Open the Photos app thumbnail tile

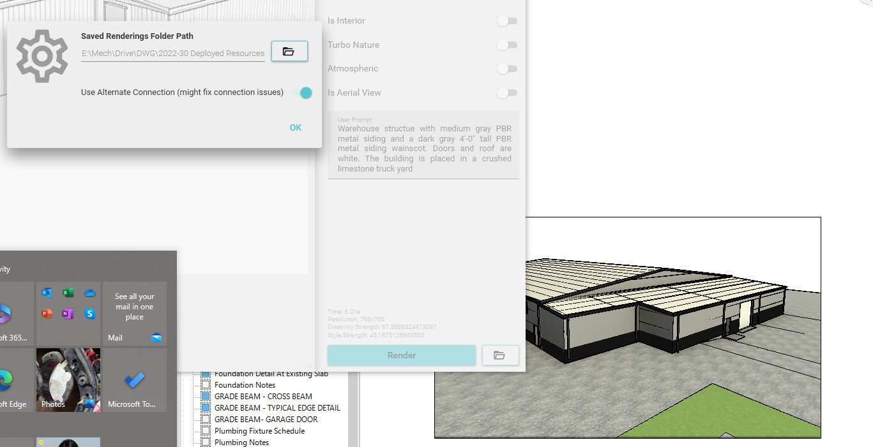pos(68,379)
